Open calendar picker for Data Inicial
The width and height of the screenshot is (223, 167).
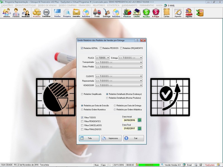140,120
